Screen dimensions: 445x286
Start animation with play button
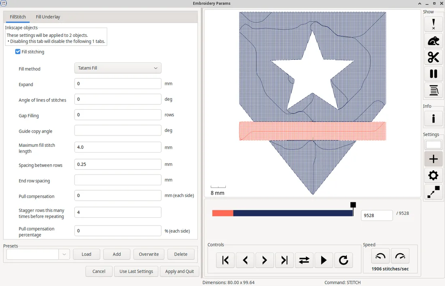point(324,260)
